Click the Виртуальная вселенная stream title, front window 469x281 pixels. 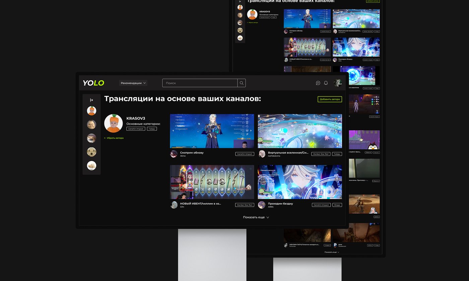tap(288, 152)
